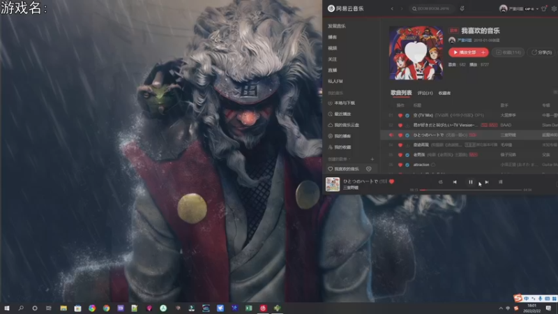Collapse the created playlists section
Image resolution: width=558 pixels, height=314 pixels.
coord(339,159)
